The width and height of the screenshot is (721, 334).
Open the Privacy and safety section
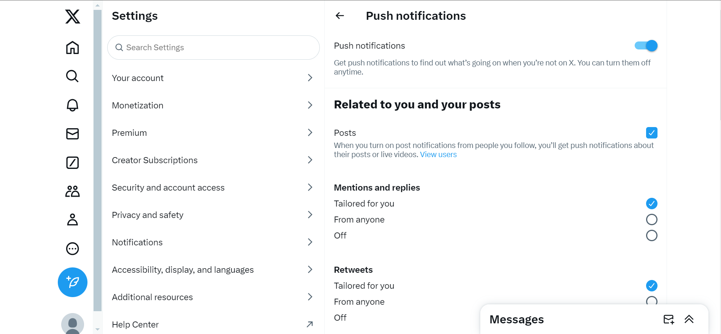click(x=212, y=215)
